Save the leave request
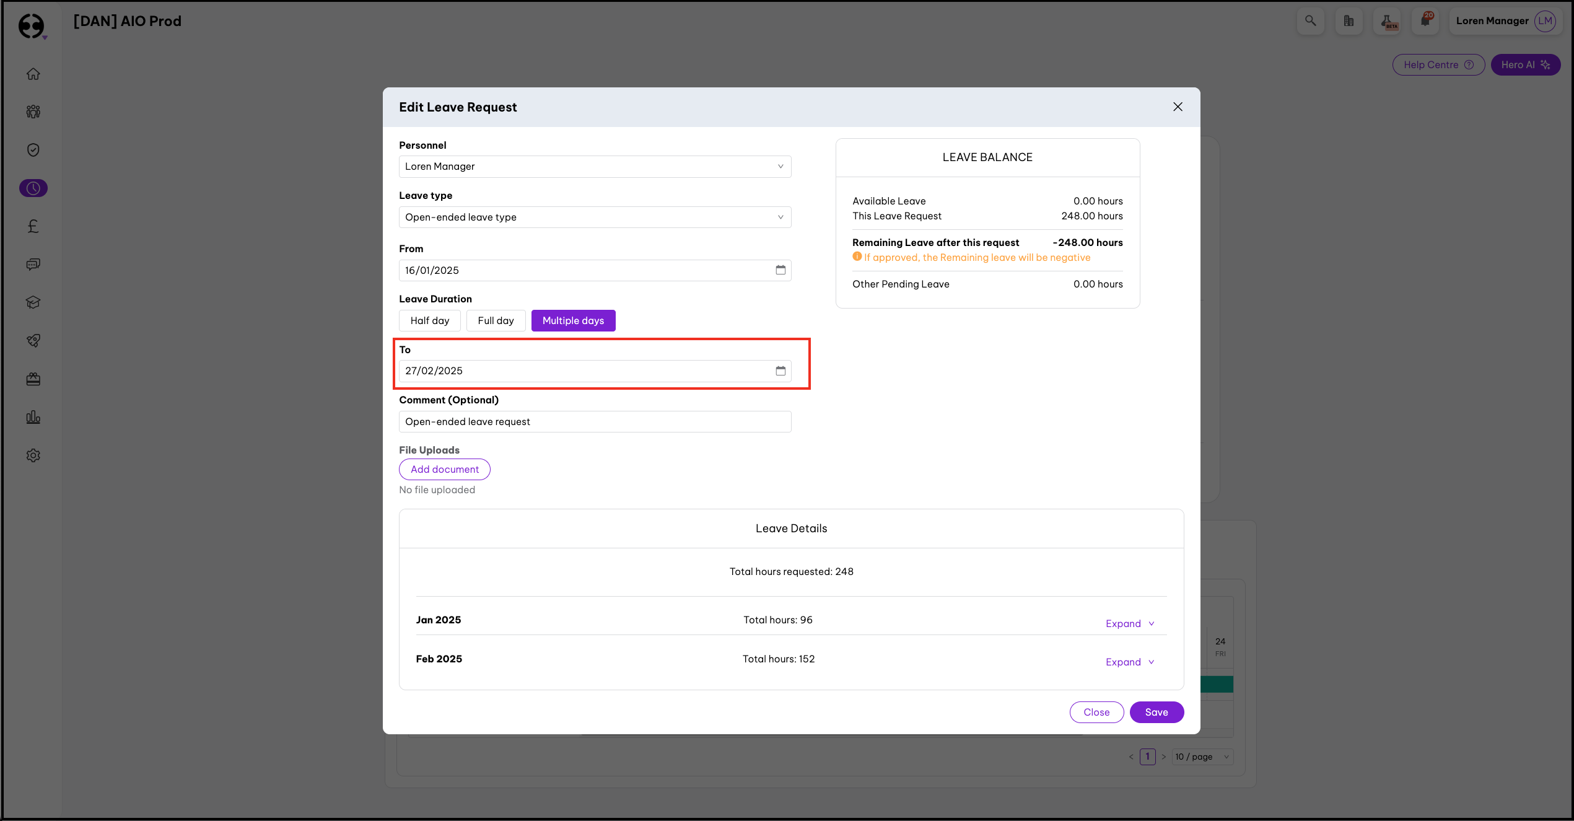This screenshot has width=1574, height=821. coord(1156,712)
